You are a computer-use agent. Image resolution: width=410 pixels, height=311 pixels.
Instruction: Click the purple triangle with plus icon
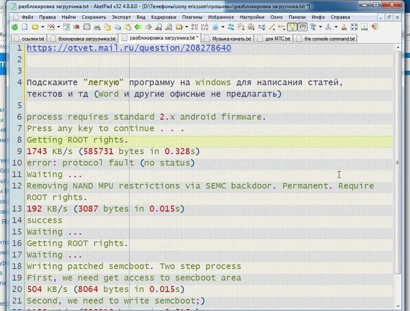coord(329,27)
